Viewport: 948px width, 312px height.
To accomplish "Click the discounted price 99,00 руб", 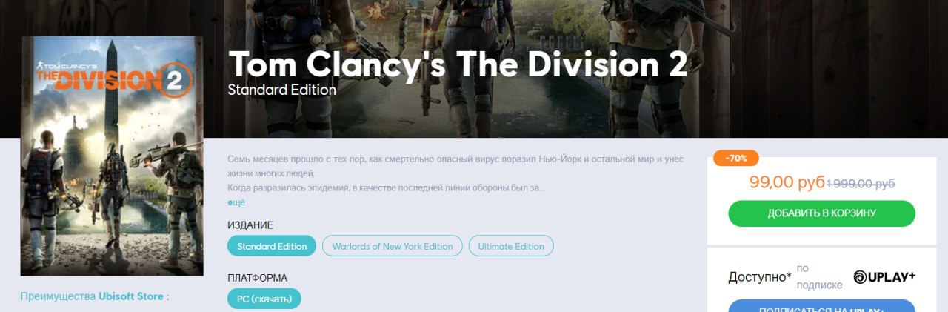I will point(787,182).
